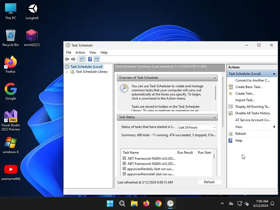Click the Create Task... action

[x=245, y=94]
